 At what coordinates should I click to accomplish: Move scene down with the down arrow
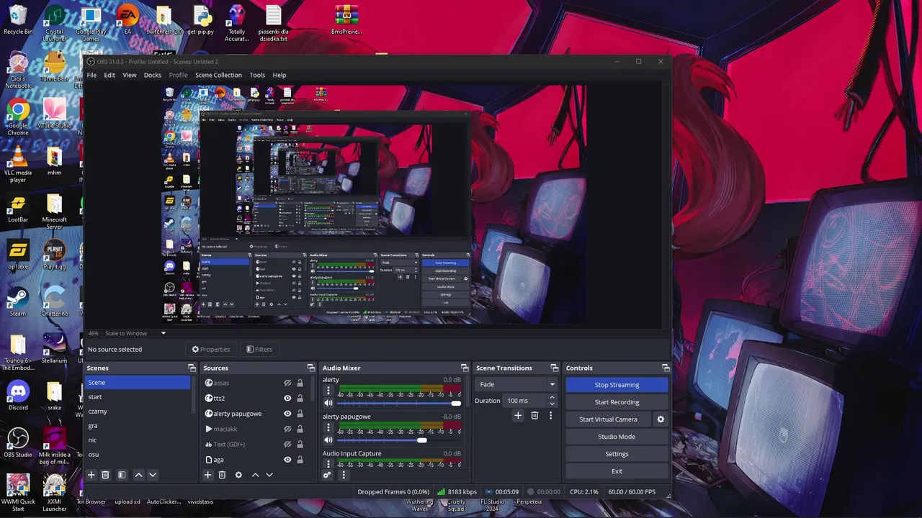click(152, 475)
